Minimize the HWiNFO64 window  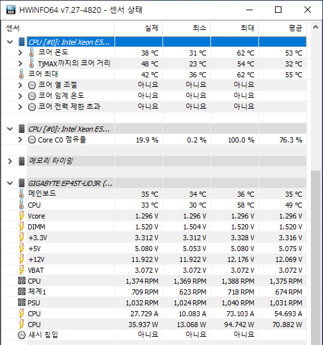coord(249,10)
